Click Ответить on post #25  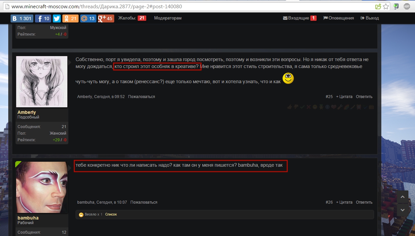point(364,97)
